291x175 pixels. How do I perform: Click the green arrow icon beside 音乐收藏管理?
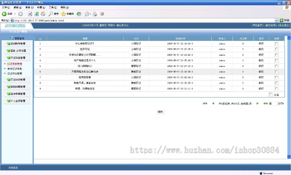tap(8, 94)
